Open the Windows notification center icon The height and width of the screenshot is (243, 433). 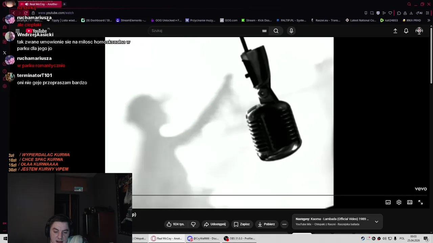point(426,239)
